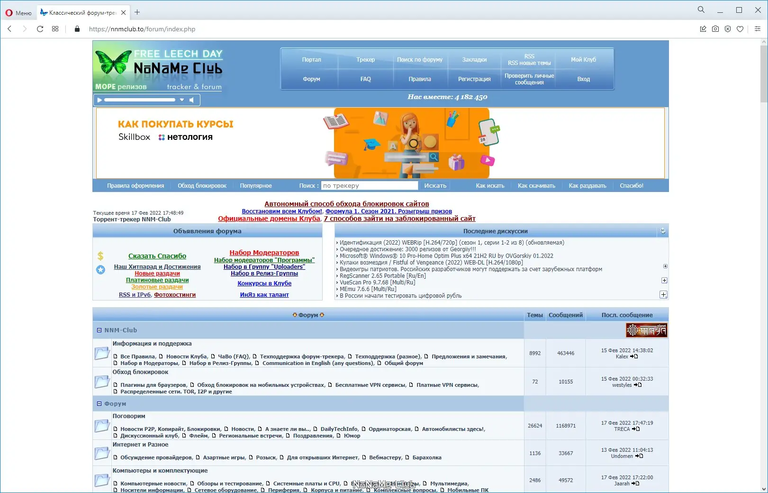Open the Opera Меню button
Screen dimensions: 768x493
tap(18, 13)
